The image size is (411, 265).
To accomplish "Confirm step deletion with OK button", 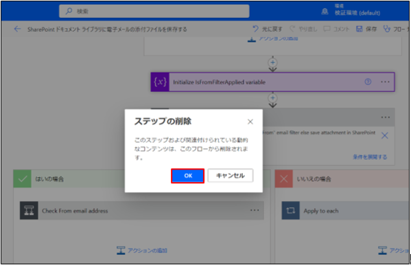I will point(188,176).
